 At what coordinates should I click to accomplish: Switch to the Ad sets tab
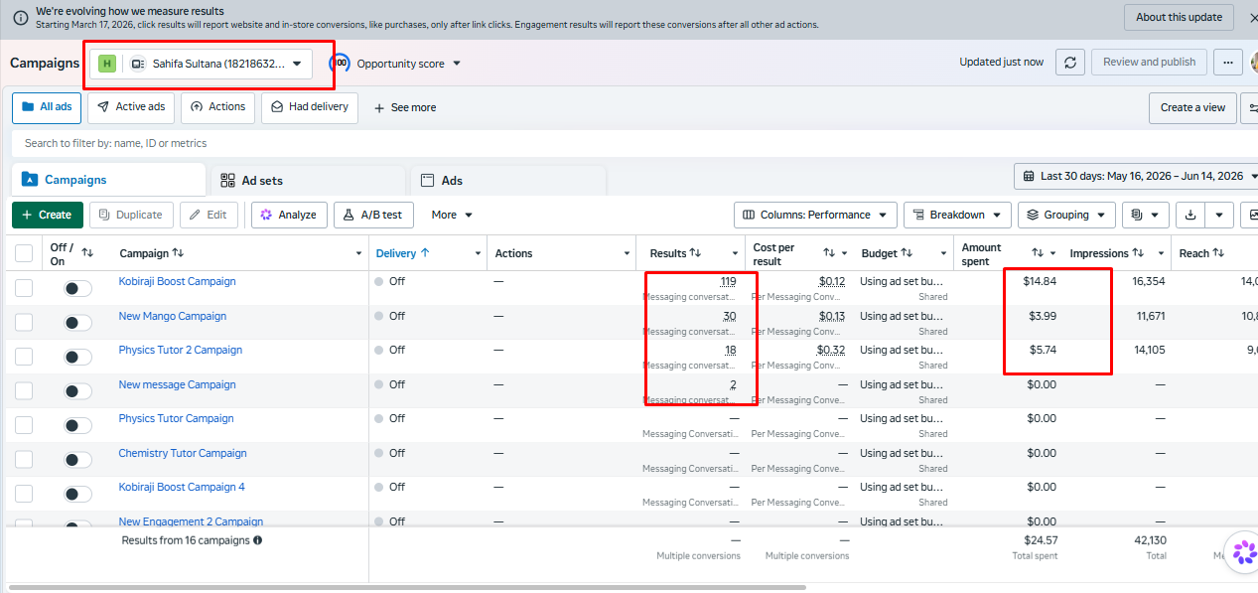[x=308, y=181]
